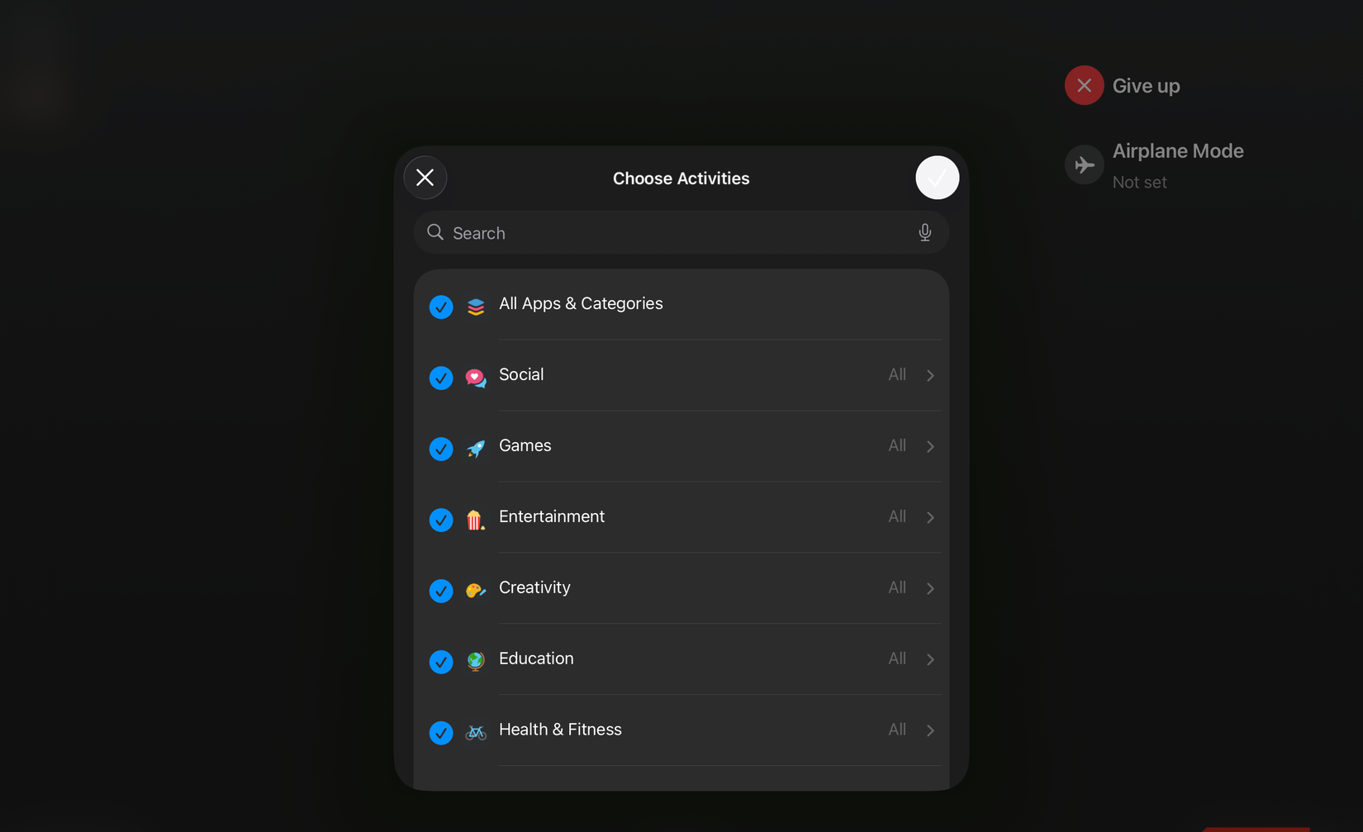
Task: Uncheck the Social category checkbox
Action: 440,378
